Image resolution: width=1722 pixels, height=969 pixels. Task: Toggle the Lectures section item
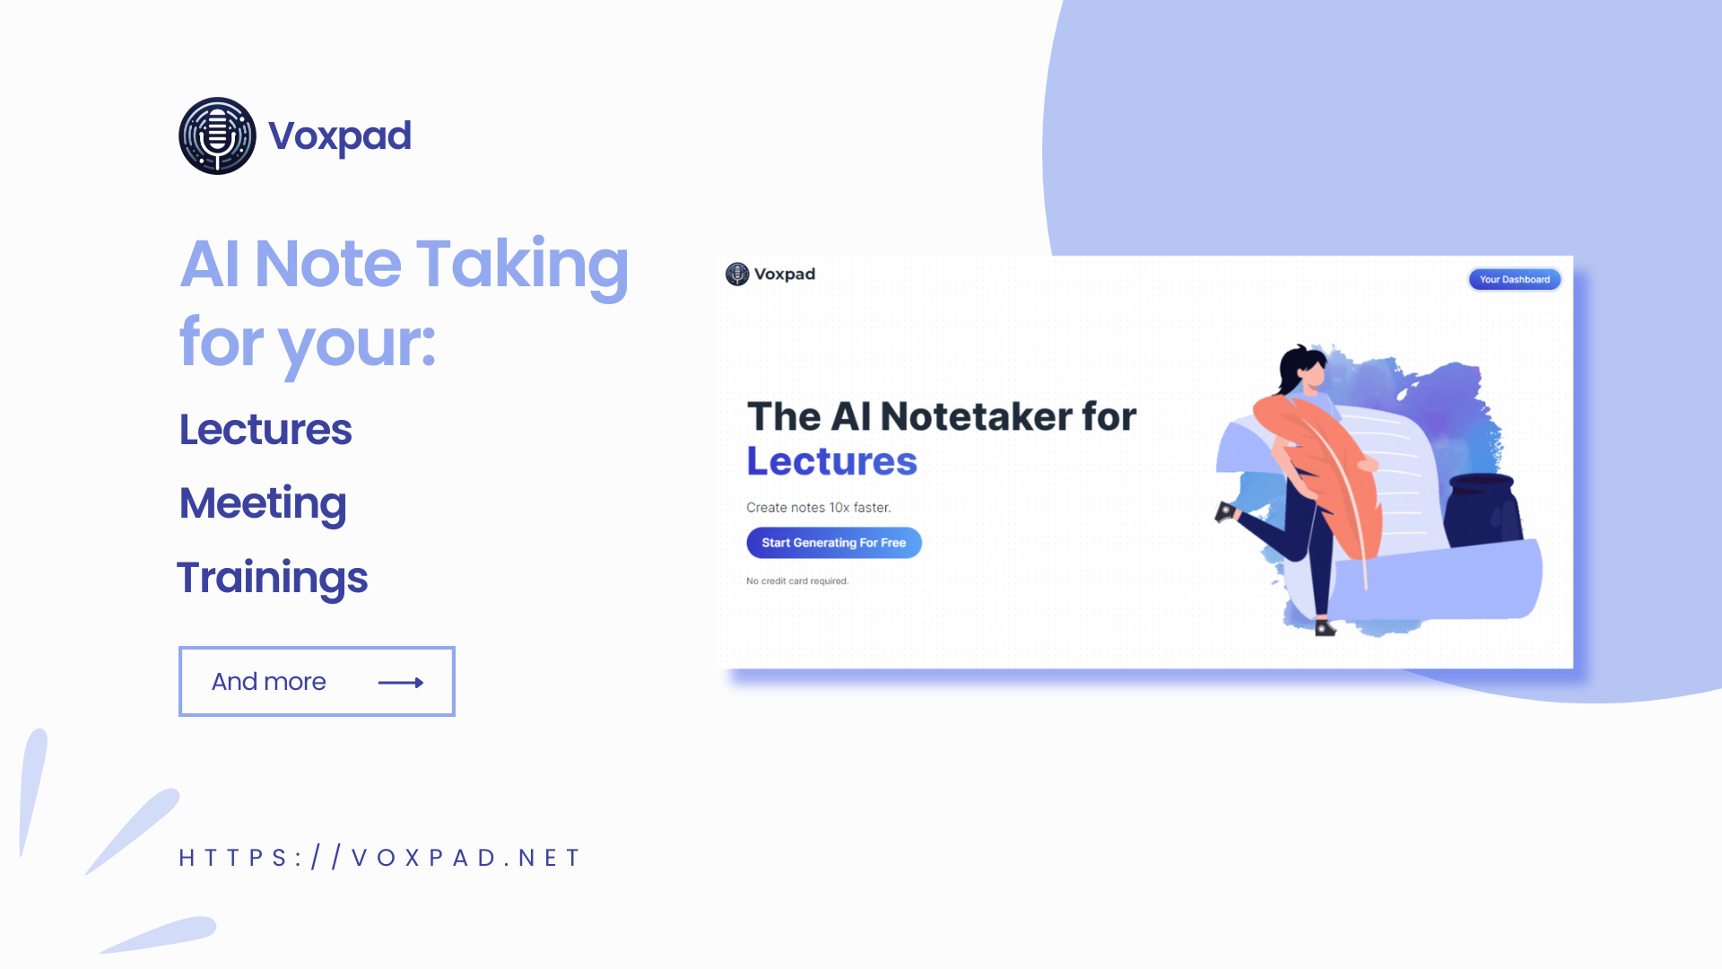tap(265, 428)
